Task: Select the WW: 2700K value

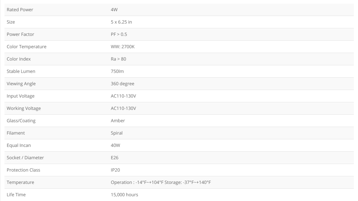Action: pyautogui.click(x=123, y=47)
